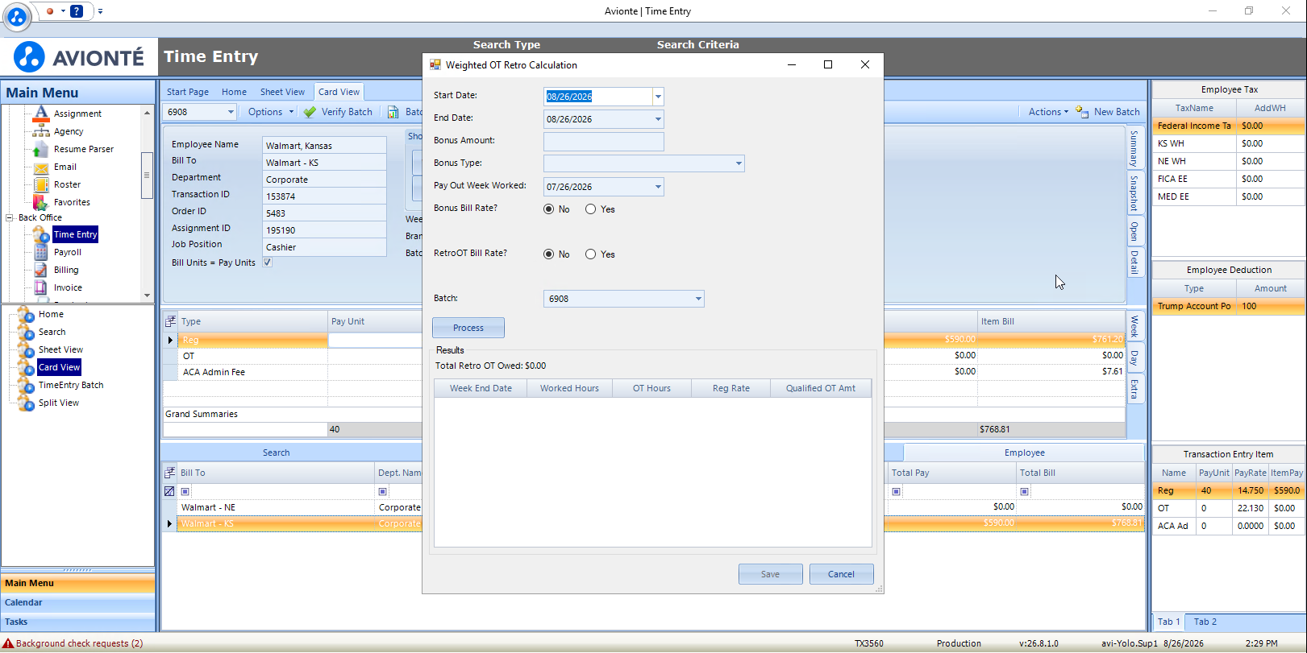Open Pay Out Week Worked dropdown
Screen dimensions: 1307x653
658,187
